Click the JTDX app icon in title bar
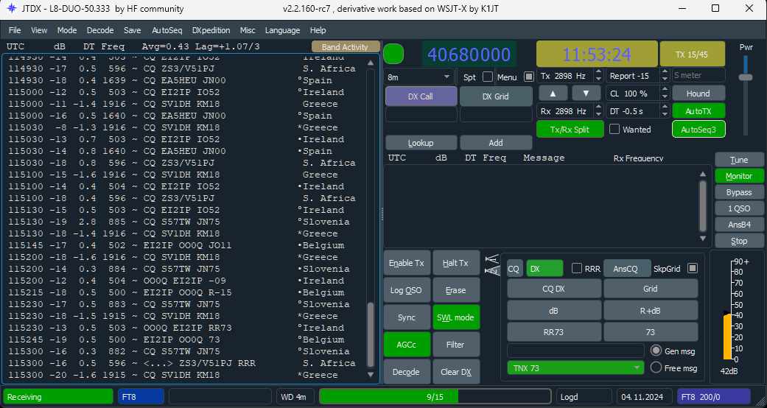The width and height of the screenshot is (767, 408). coord(12,9)
